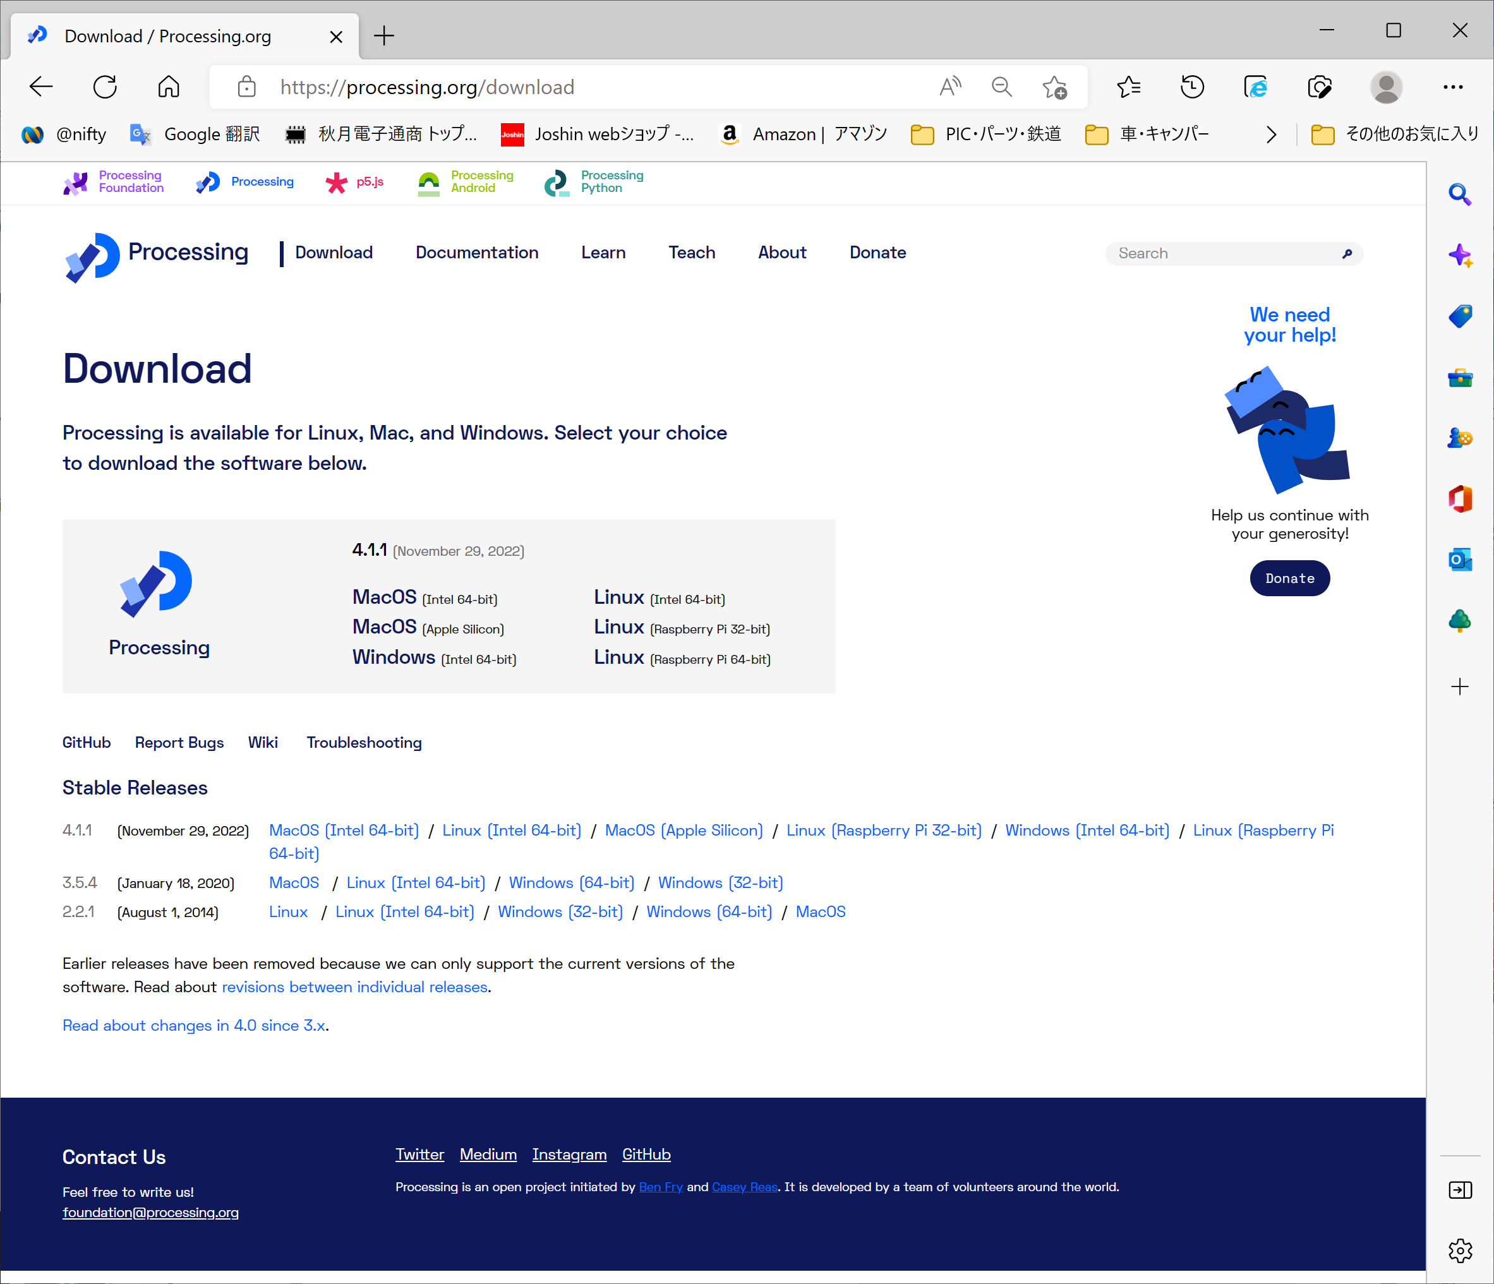Viewport: 1494px width, 1284px height.
Task: Download 2.2.1 MacOS release
Action: pyautogui.click(x=821, y=911)
